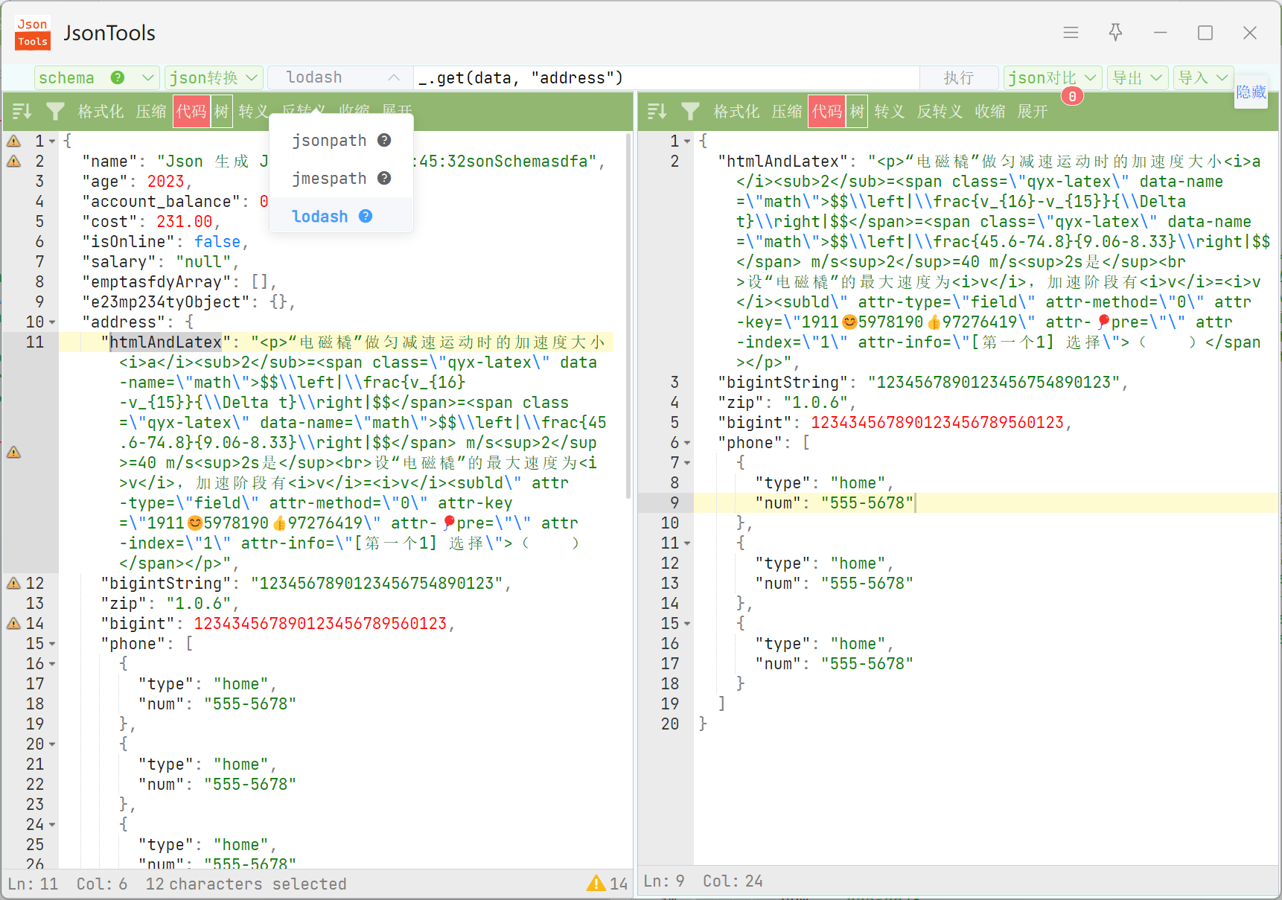Click the warning icon on line 1
Screen dimensions: 1282x900
click(x=13, y=141)
